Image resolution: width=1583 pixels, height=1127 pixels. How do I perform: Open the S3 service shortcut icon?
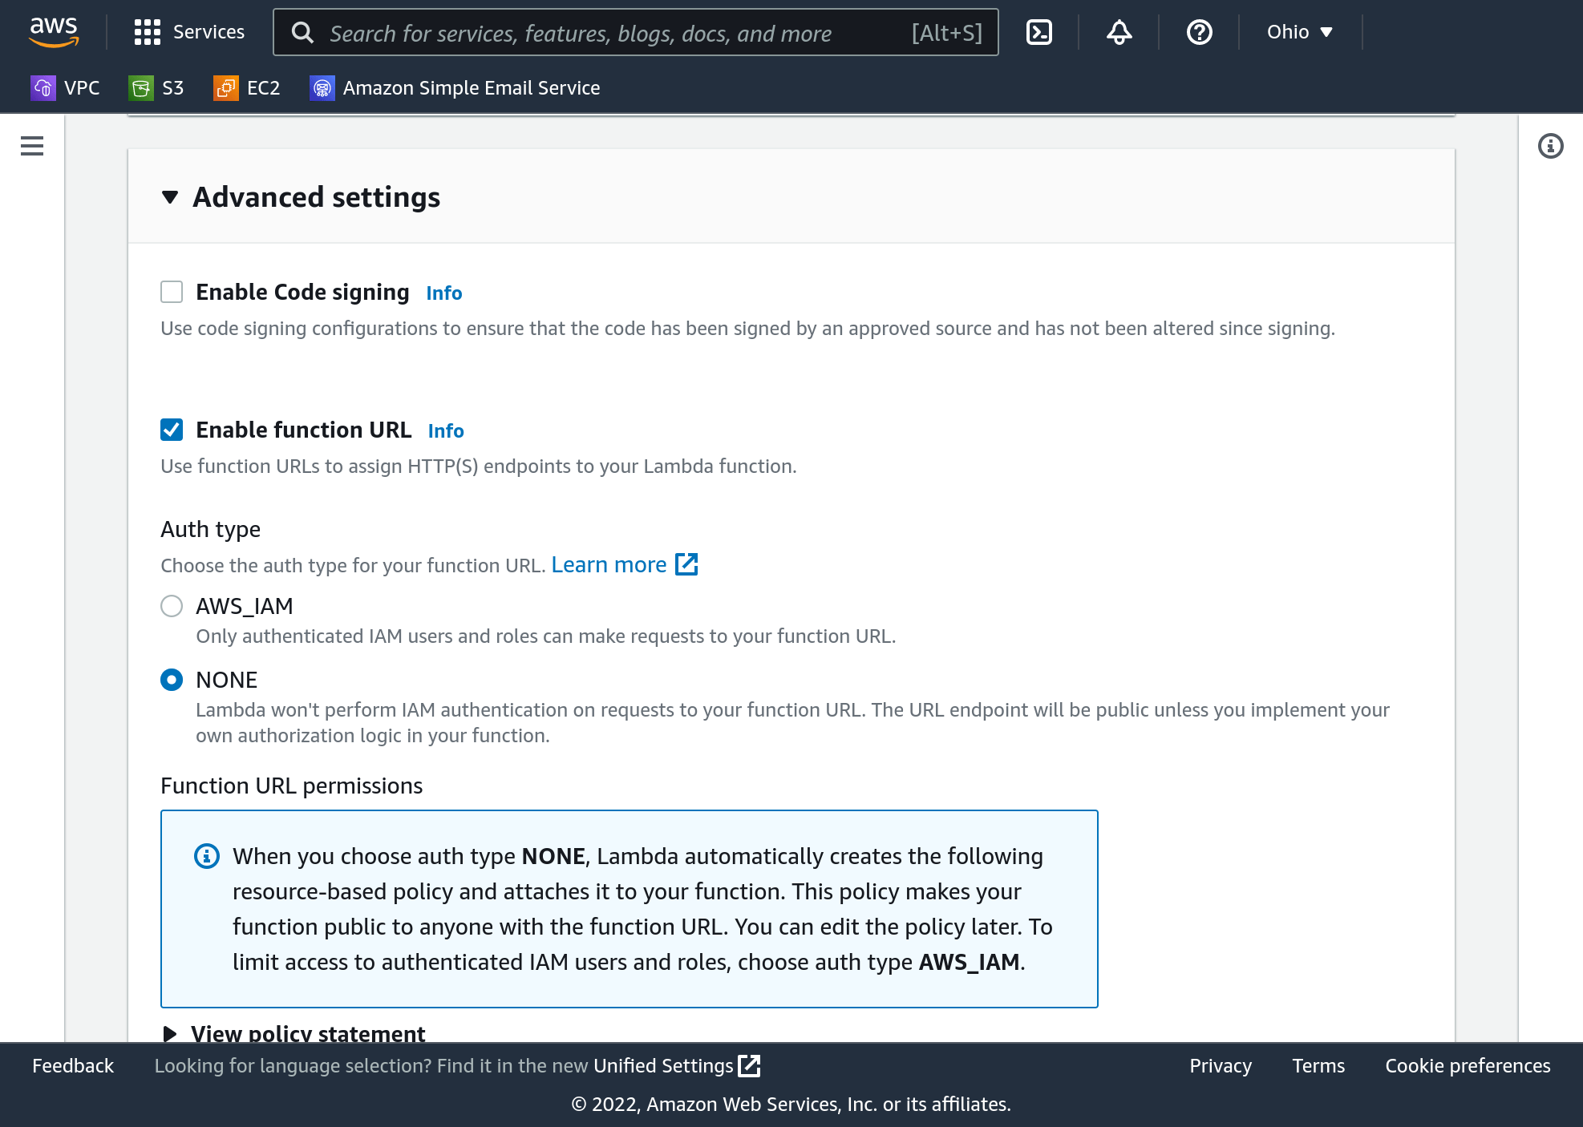140,87
